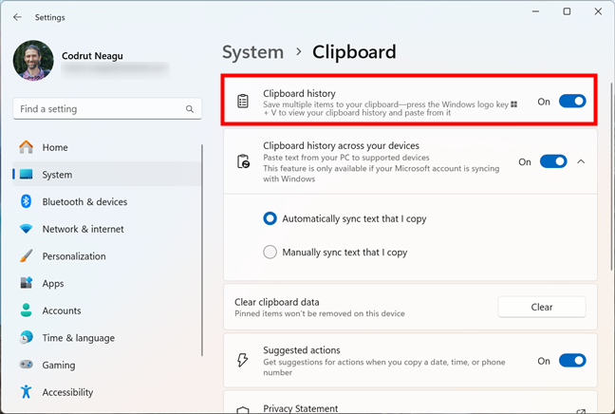The height and width of the screenshot is (414, 615).
Task: Open Privacy Statement external link icon
Action: point(581,411)
